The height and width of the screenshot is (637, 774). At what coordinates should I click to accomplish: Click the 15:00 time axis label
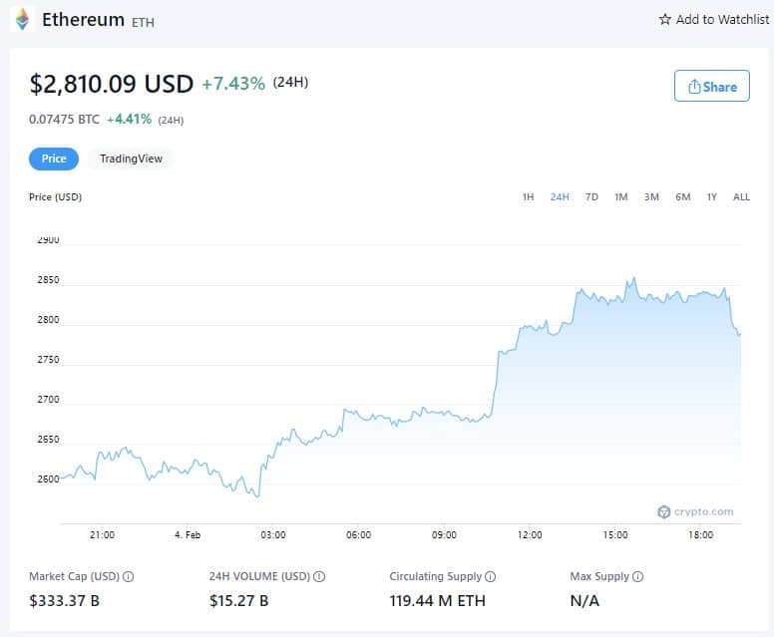click(x=615, y=535)
